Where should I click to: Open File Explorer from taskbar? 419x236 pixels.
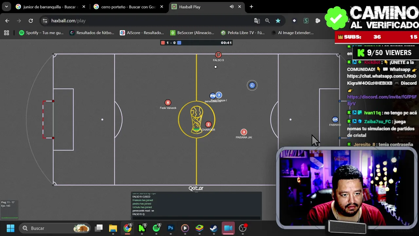point(113,228)
